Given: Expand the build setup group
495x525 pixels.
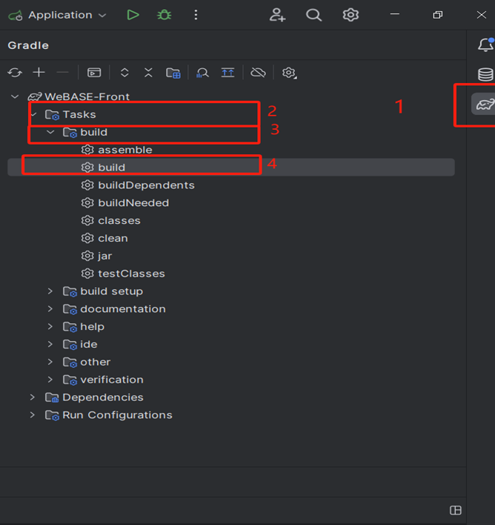Looking at the screenshot, I should tap(50, 291).
